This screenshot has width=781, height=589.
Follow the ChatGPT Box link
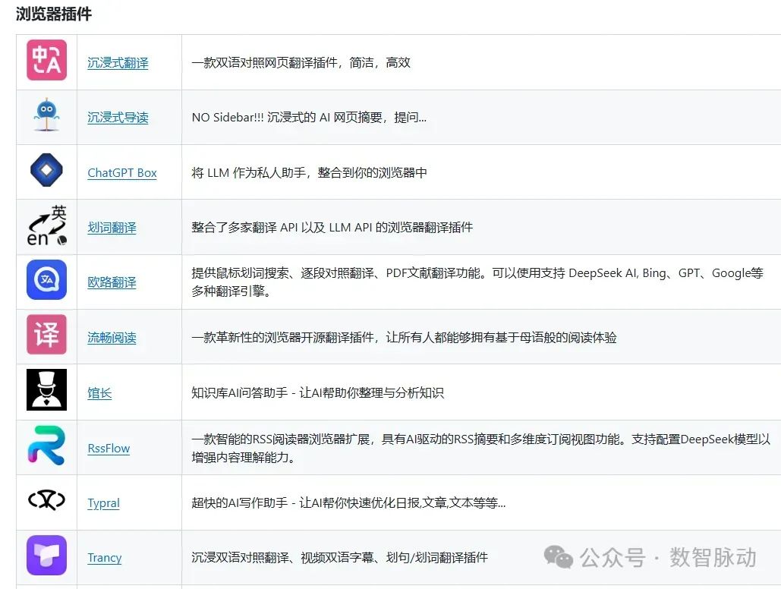point(122,173)
